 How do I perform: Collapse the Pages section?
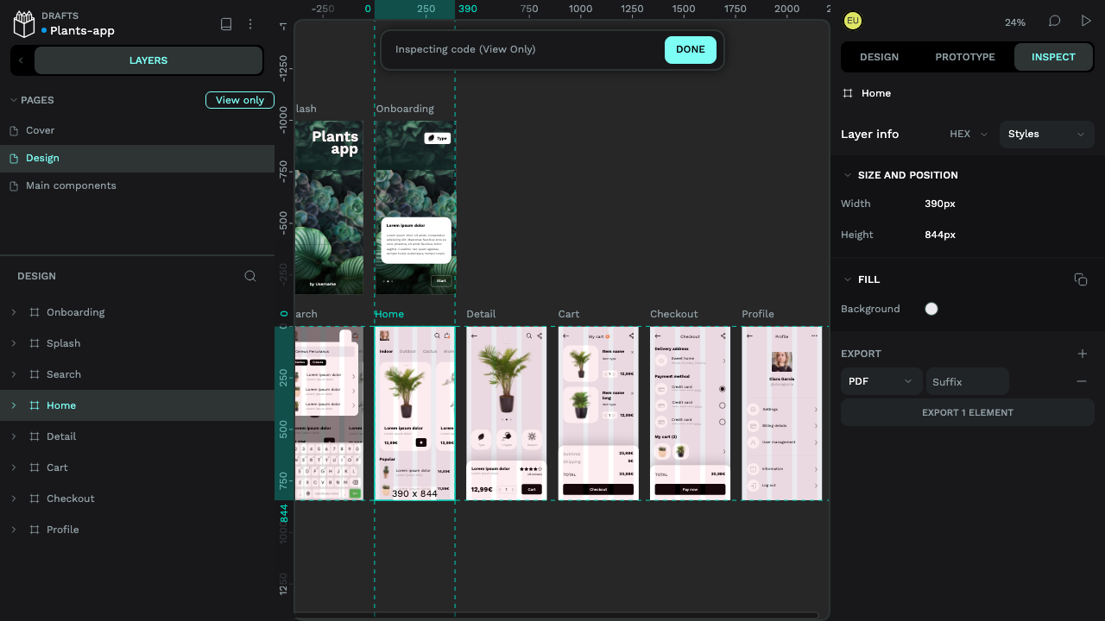(14, 100)
